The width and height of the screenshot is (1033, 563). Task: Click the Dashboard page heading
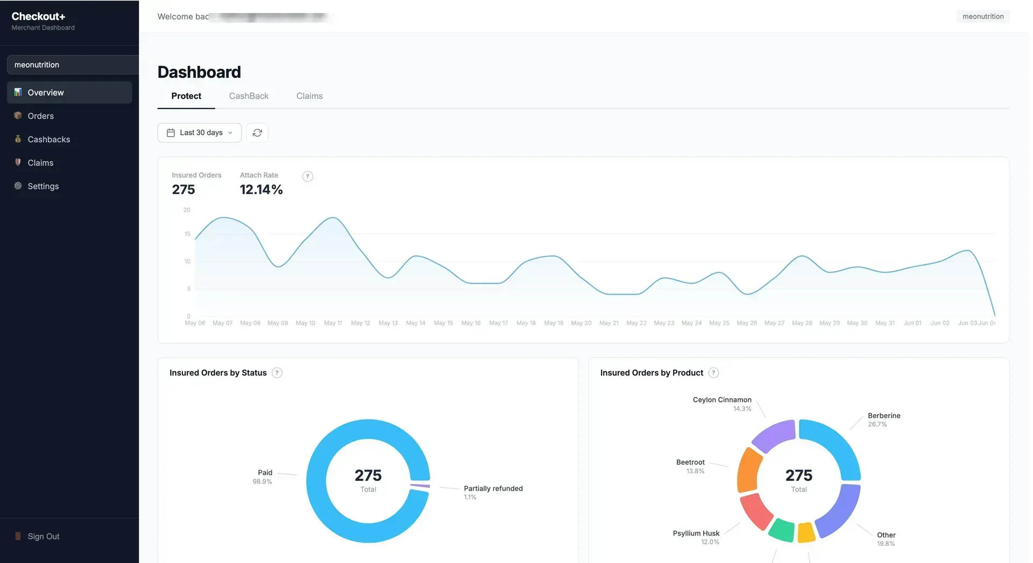point(199,72)
